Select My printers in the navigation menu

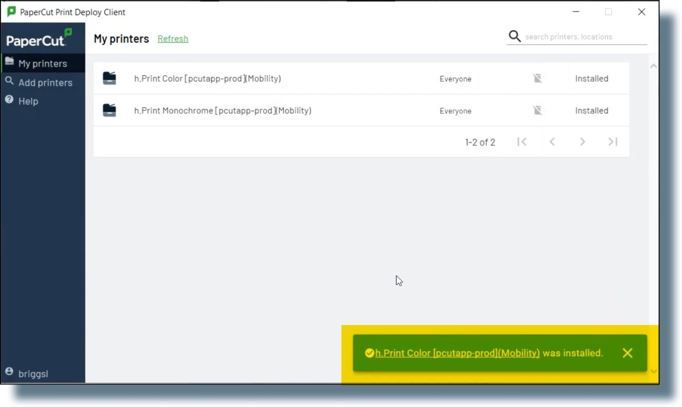point(42,63)
